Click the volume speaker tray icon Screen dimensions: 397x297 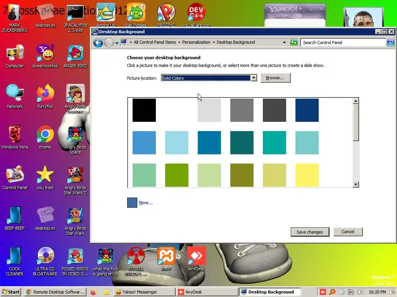click(360, 292)
